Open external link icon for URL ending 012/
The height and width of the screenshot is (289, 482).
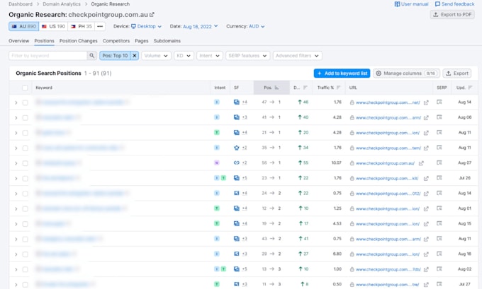click(426, 194)
